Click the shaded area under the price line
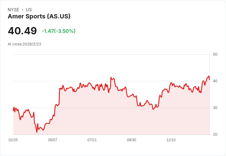 coord(123,120)
